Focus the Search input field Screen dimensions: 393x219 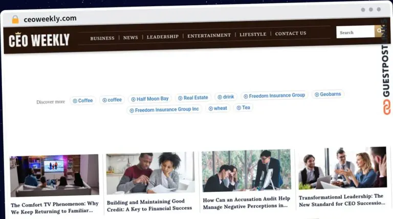(x=355, y=32)
